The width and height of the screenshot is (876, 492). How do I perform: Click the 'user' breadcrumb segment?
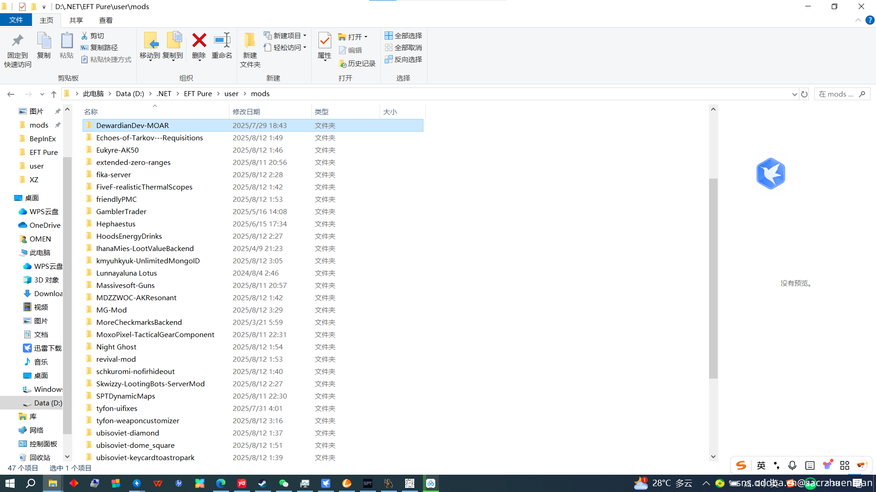(x=231, y=94)
